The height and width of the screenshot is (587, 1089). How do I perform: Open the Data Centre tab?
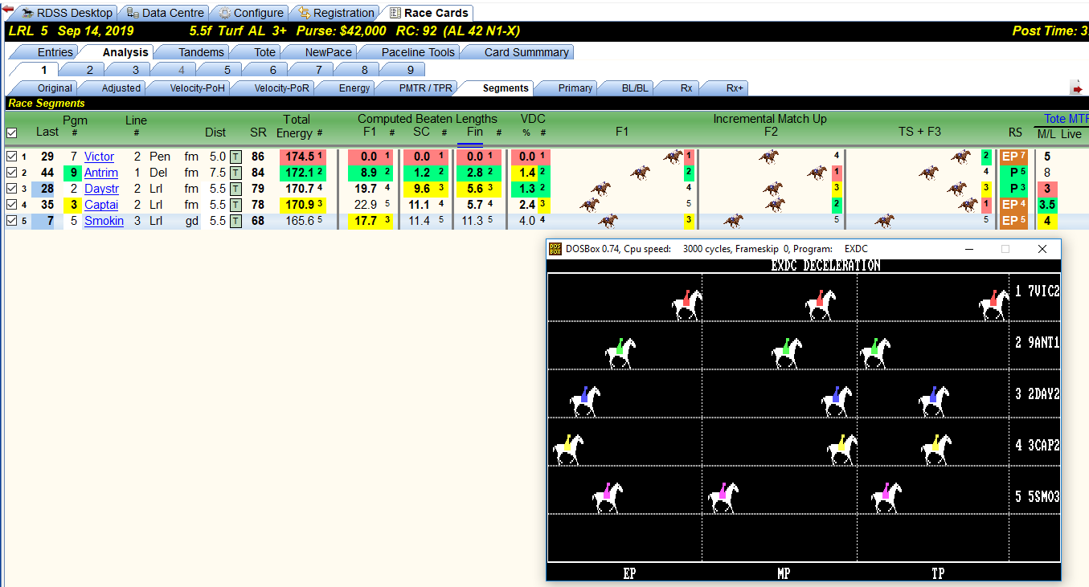(x=166, y=13)
